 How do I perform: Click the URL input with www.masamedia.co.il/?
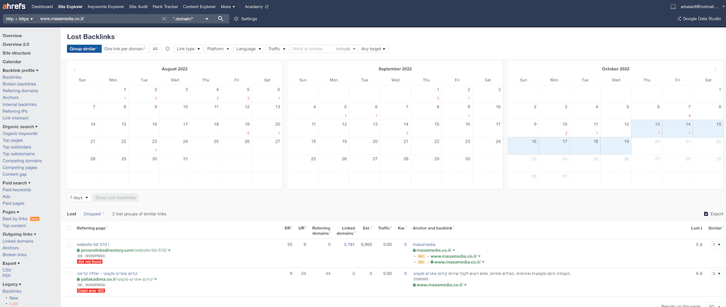tap(99, 19)
